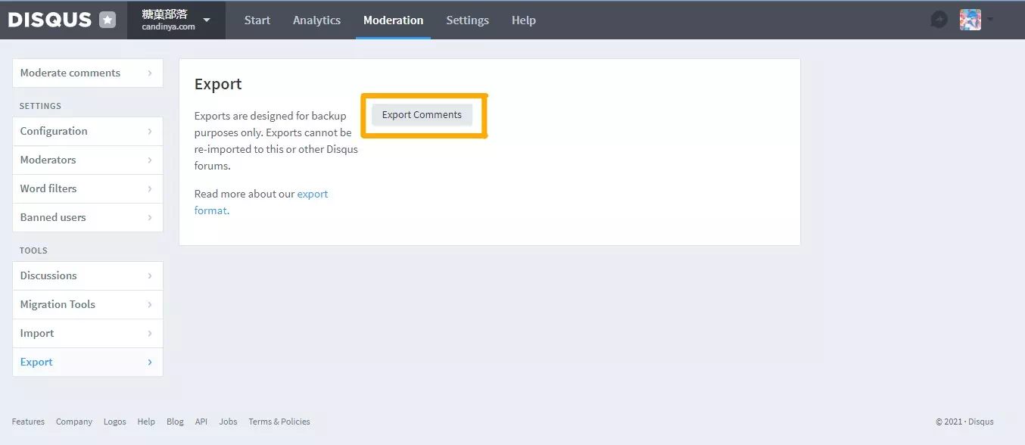Click the user avatar in top bar
This screenshot has height=445, width=1025.
click(970, 20)
